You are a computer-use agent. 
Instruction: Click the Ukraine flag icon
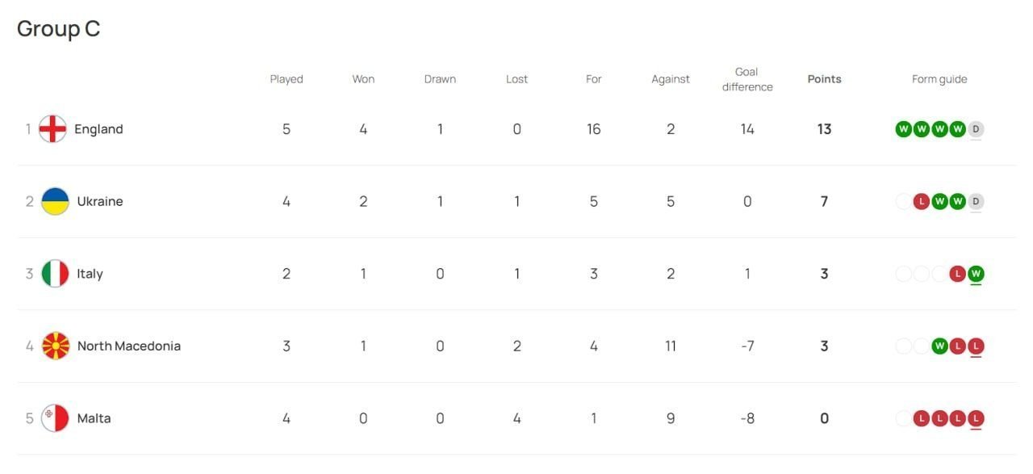coord(55,201)
